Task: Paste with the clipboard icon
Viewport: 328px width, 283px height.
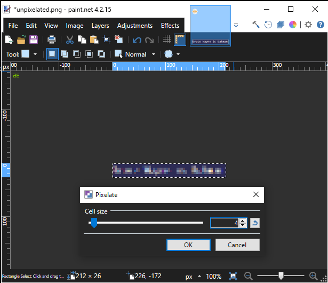Action: pos(94,40)
